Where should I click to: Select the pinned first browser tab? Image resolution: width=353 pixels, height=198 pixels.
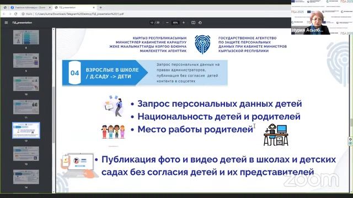point(5,7)
